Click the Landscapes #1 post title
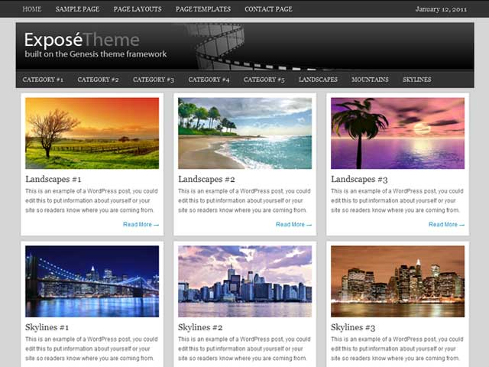The image size is (489, 367). [53, 179]
